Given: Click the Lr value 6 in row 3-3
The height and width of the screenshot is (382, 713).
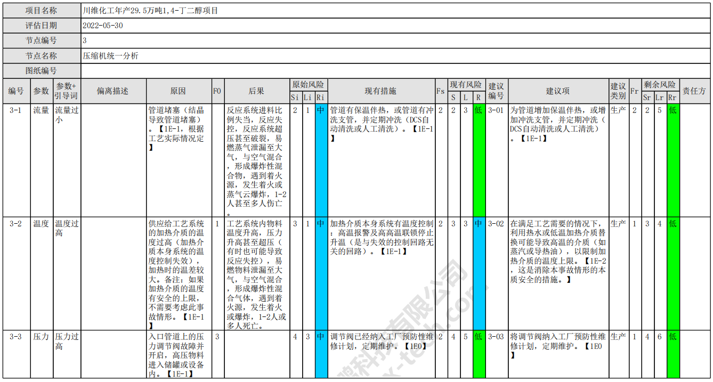Looking at the screenshot, I should click(660, 354).
